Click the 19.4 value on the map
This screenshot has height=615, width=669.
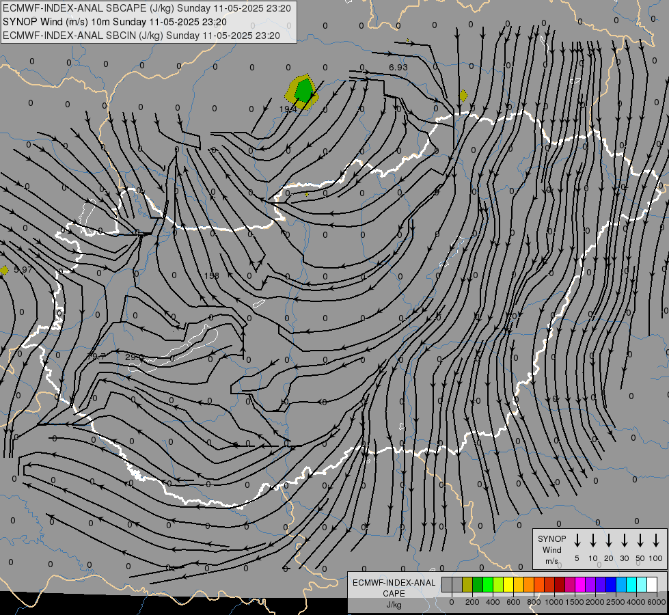[x=288, y=109]
